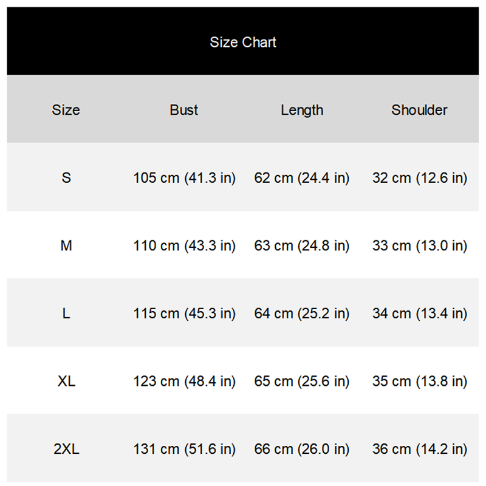Select bust value 110 cm (43.3 in)

tap(184, 246)
